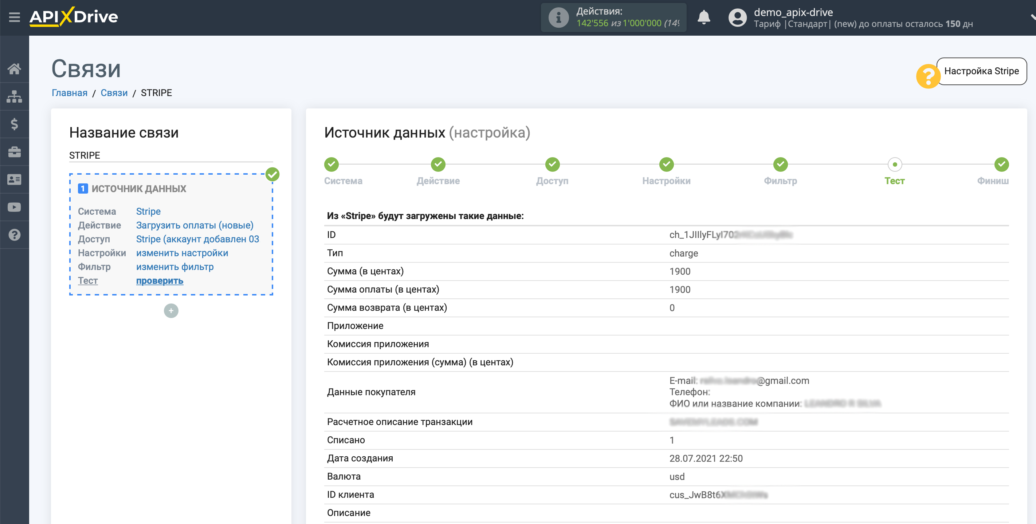Click the Валюта row label
1036x524 pixels.
tap(344, 477)
